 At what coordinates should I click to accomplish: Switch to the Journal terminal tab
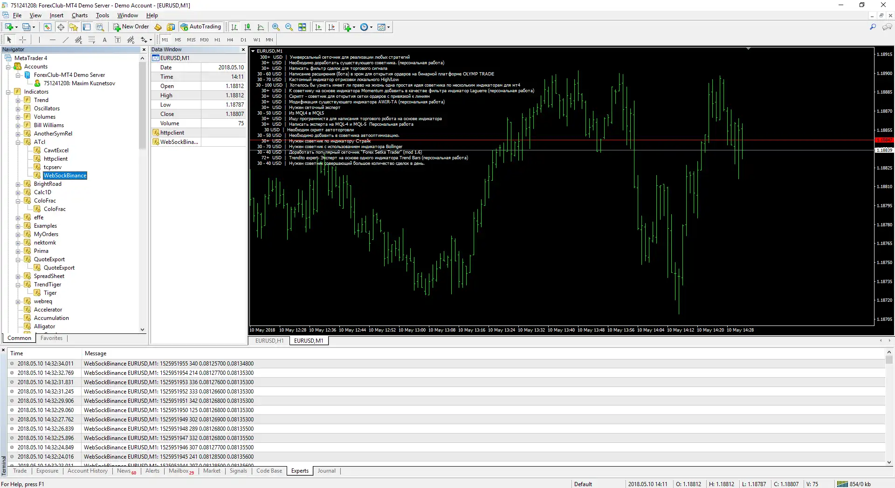(x=326, y=471)
